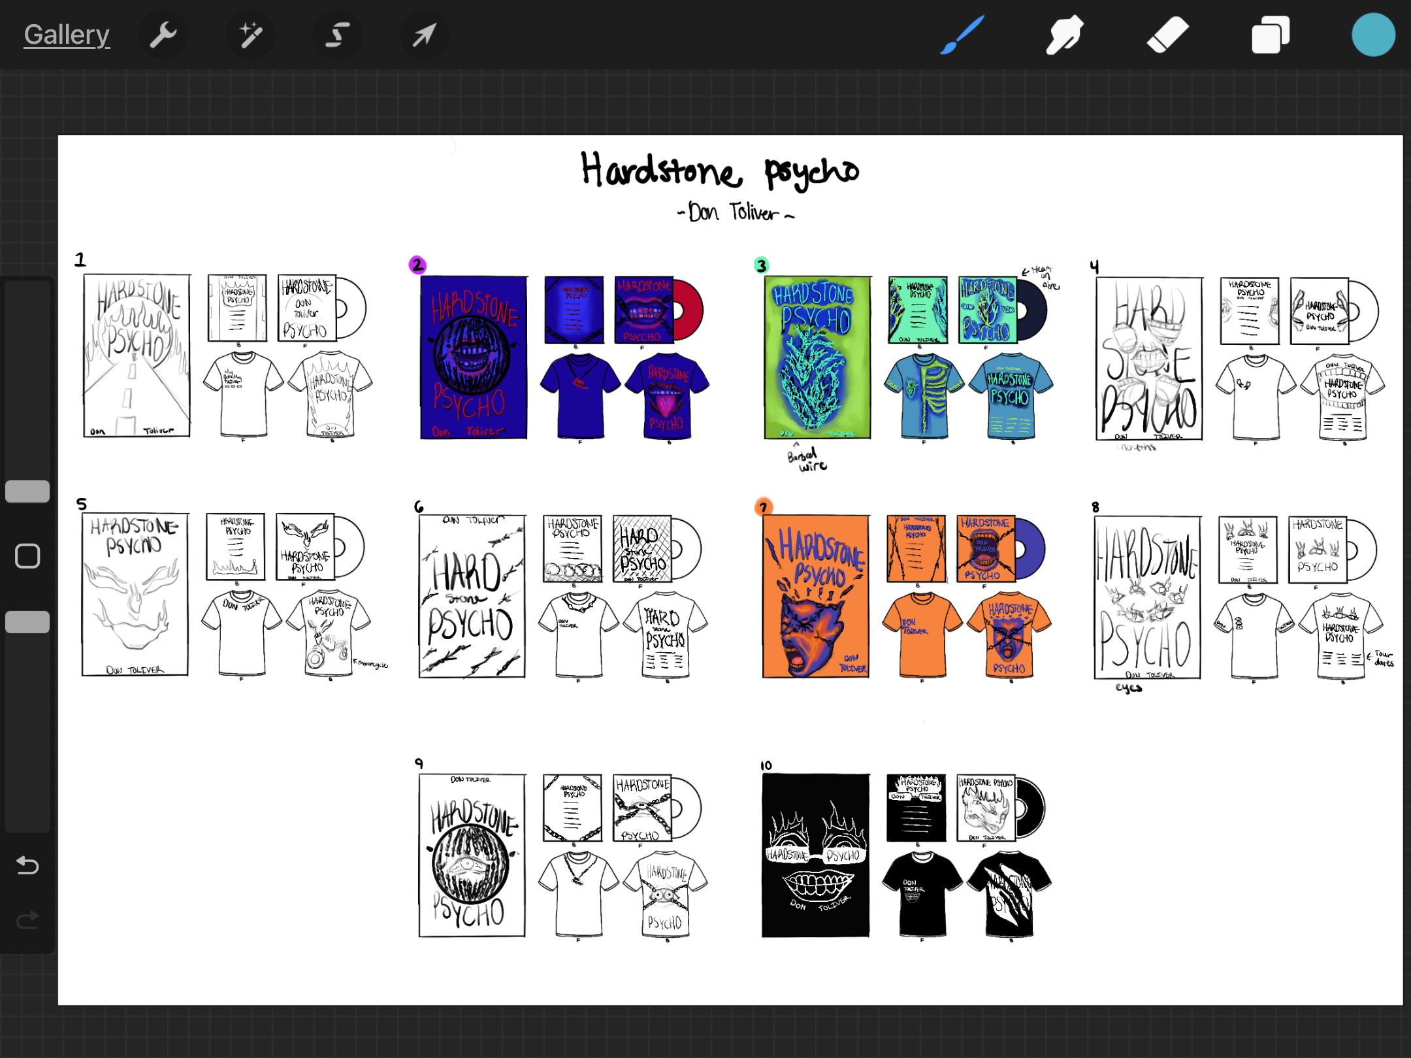The height and width of the screenshot is (1058, 1411).
Task: Tap the green number 3 poster sketch
Action: [817, 357]
